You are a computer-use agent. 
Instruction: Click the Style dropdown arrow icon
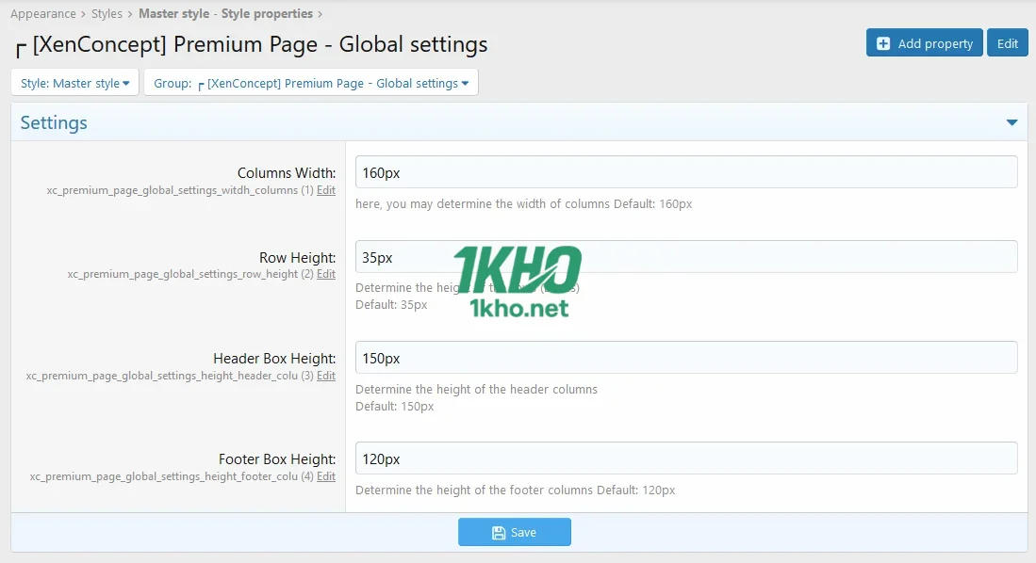coord(126,82)
